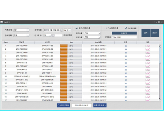
Task: Open the date dropdown showing 2011년 9월 26일
Action: [x=53, y=30]
